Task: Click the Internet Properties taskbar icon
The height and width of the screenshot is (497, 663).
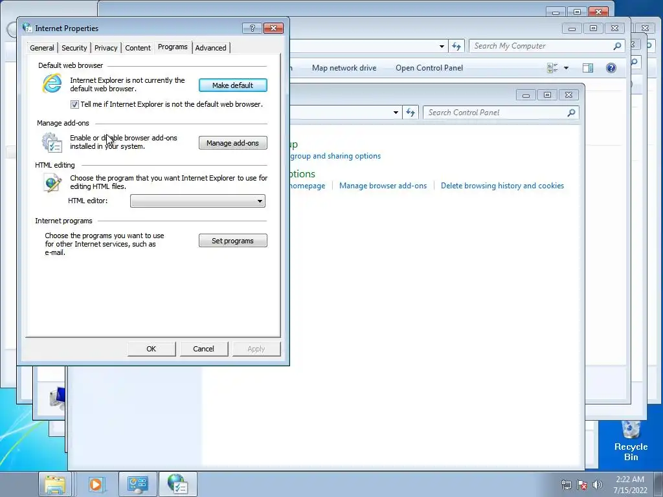Action: (177, 484)
